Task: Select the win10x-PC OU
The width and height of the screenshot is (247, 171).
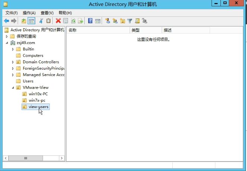Action: (x=38, y=94)
